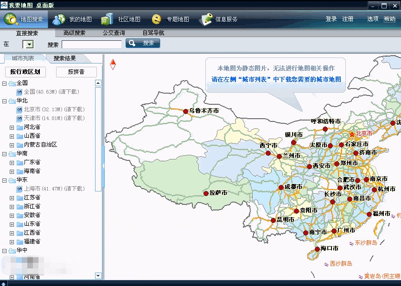
Task: Click the 广东省 folder icon
Action: click(19, 162)
